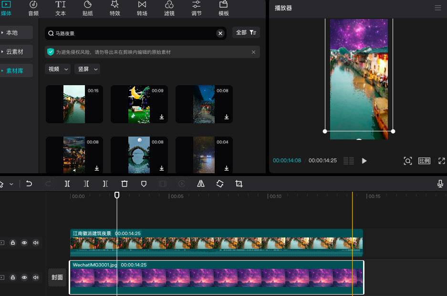
Task: Mirror the selected clip
Action: [x=201, y=184]
